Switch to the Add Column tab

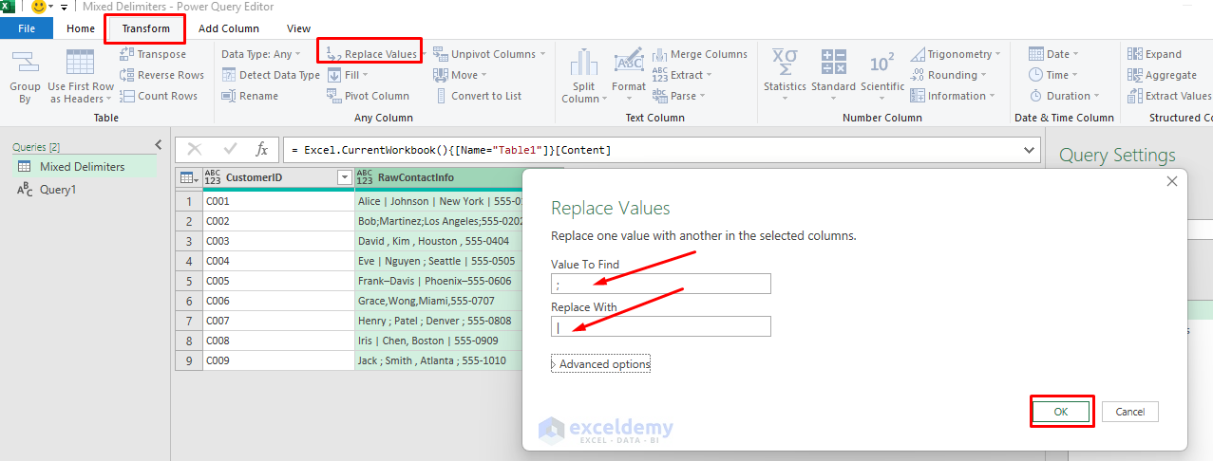coord(229,28)
